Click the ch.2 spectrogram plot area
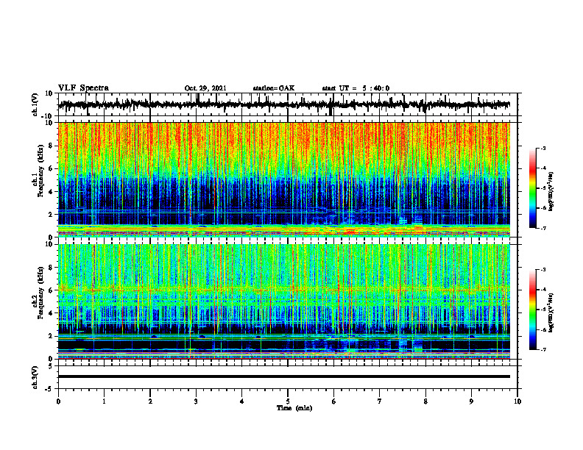 point(283,301)
